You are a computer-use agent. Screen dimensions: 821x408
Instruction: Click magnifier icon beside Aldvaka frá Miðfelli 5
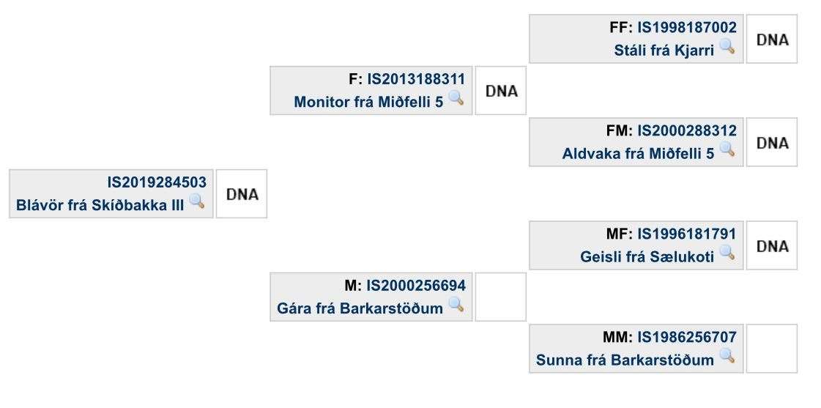(x=727, y=149)
